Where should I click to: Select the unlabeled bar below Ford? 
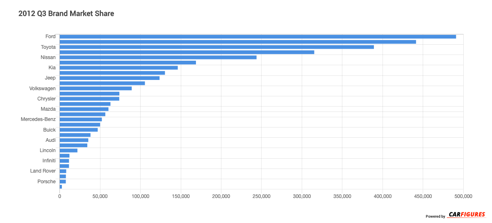point(238,42)
